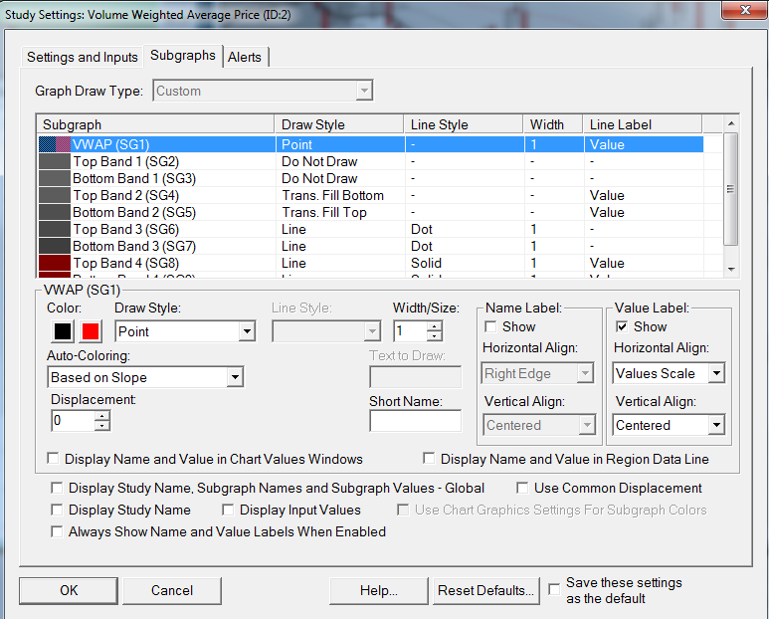Click the Cancel button
Viewport: 769px width, 619px height.
(x=172, y=590)
